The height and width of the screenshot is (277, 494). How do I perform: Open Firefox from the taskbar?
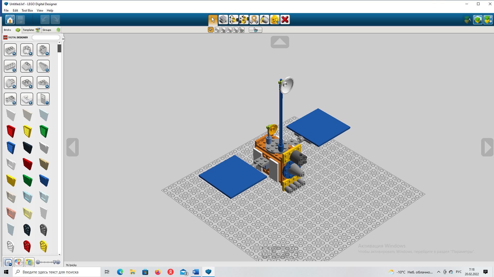(158, 272)
